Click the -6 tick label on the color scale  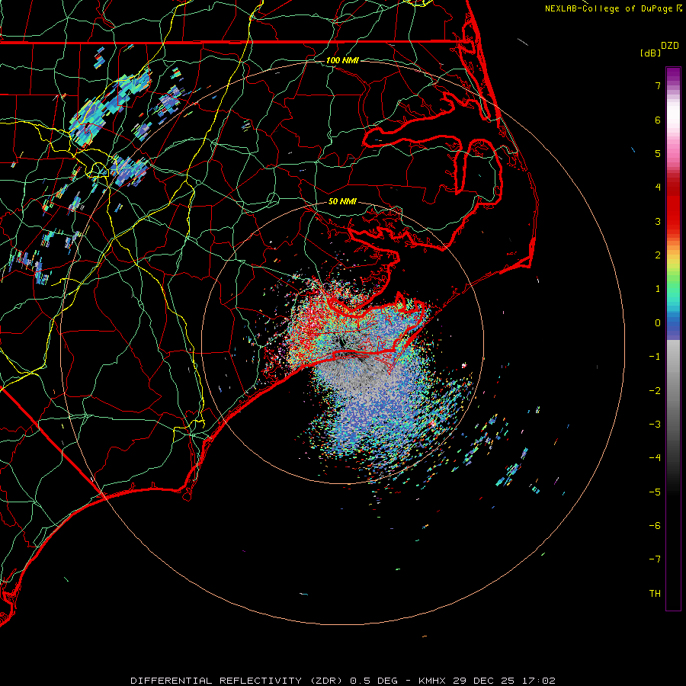pos(655,526)
